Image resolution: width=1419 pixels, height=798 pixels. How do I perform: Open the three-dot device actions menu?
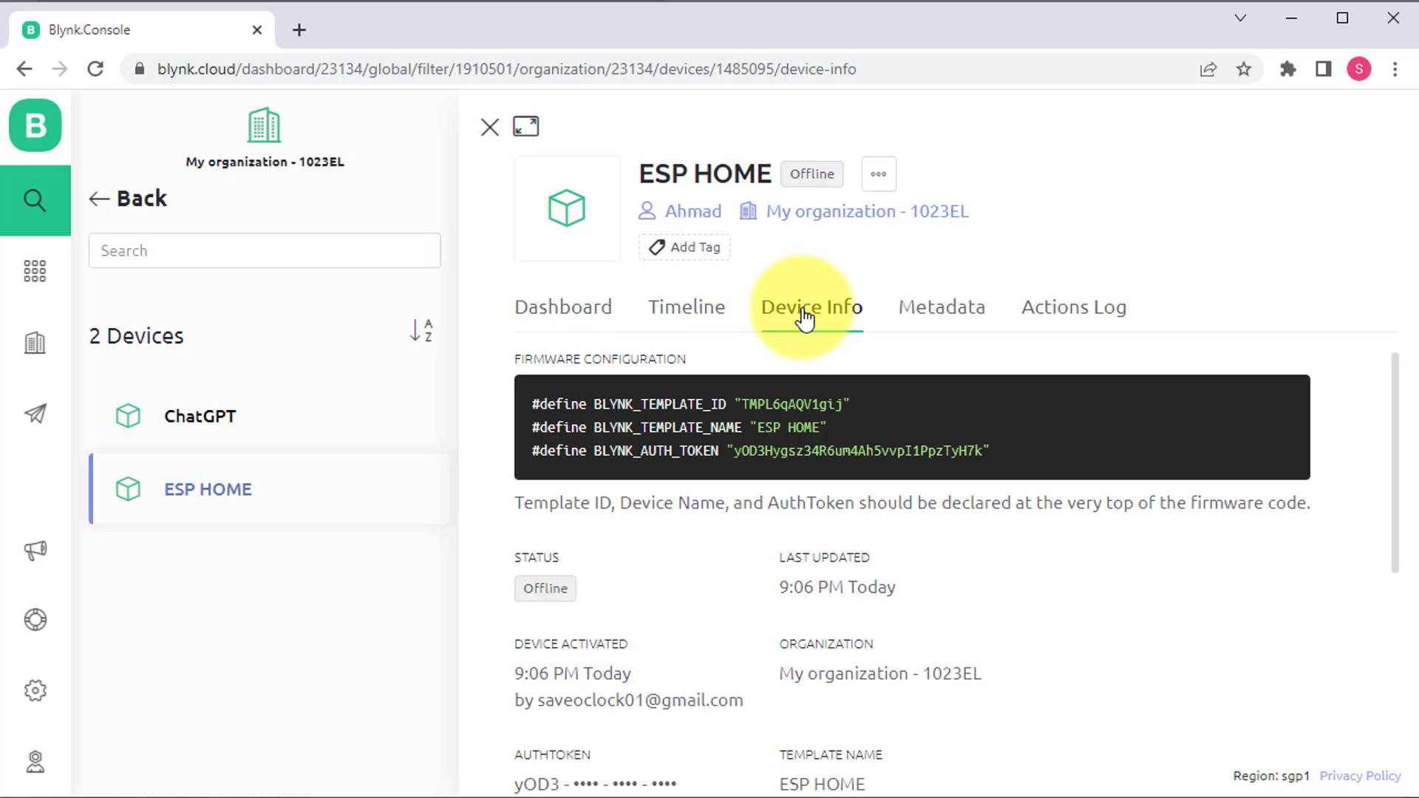(x=878, y=174)
